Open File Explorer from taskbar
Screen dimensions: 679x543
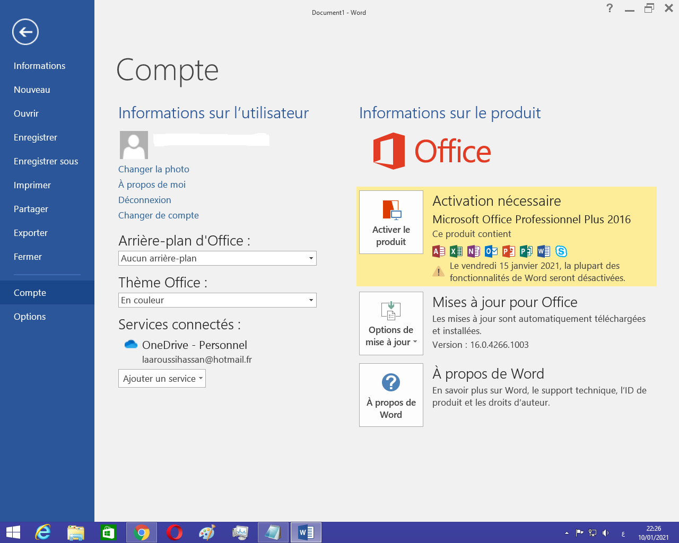pos(76,532)
